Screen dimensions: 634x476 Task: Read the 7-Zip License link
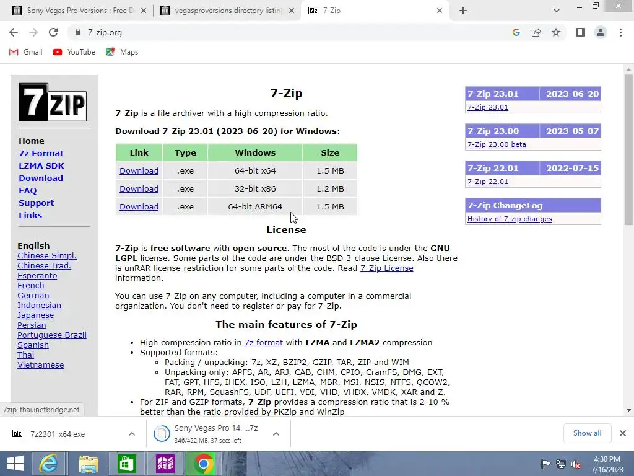click(386, 268)
